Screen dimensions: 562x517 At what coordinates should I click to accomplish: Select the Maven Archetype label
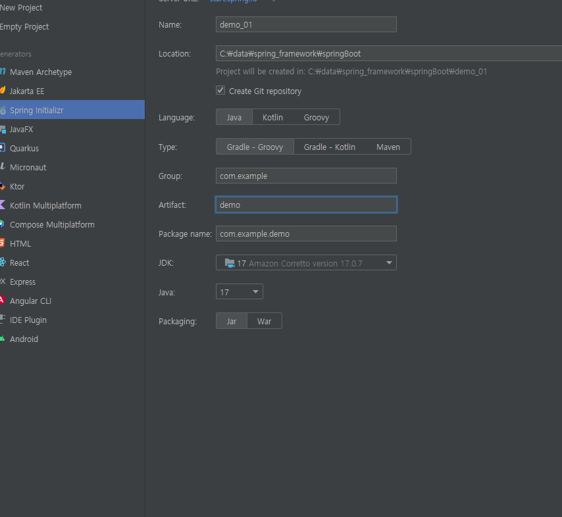click(41, 72)
